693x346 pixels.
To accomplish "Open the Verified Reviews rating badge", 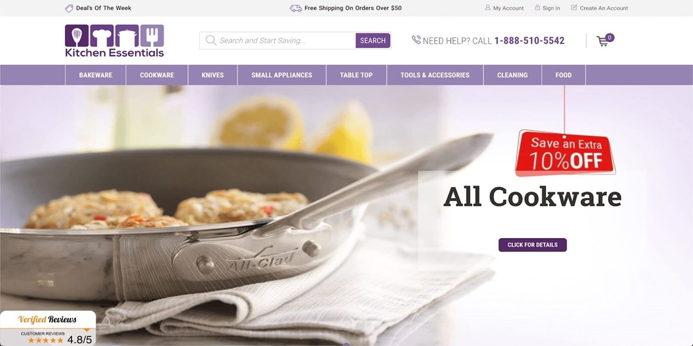I will (48, 328).
